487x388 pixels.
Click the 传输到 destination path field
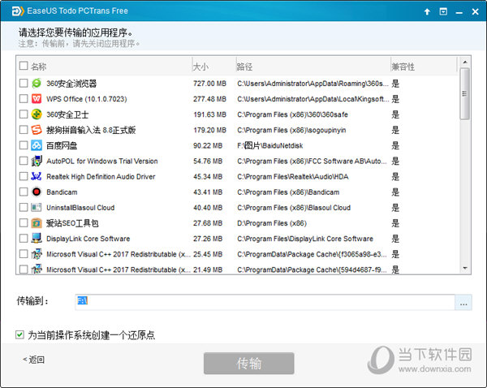pos(265,302)
